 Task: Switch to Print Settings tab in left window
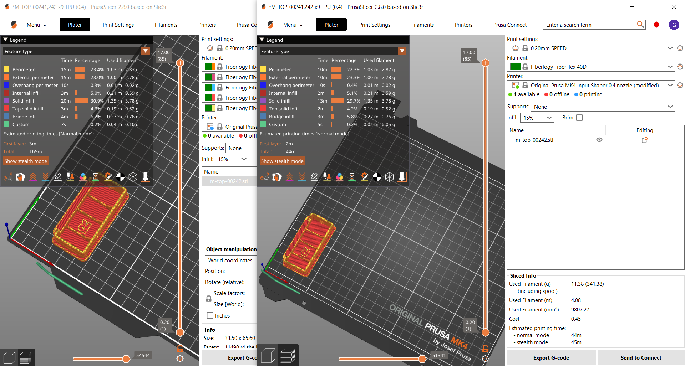118,25
